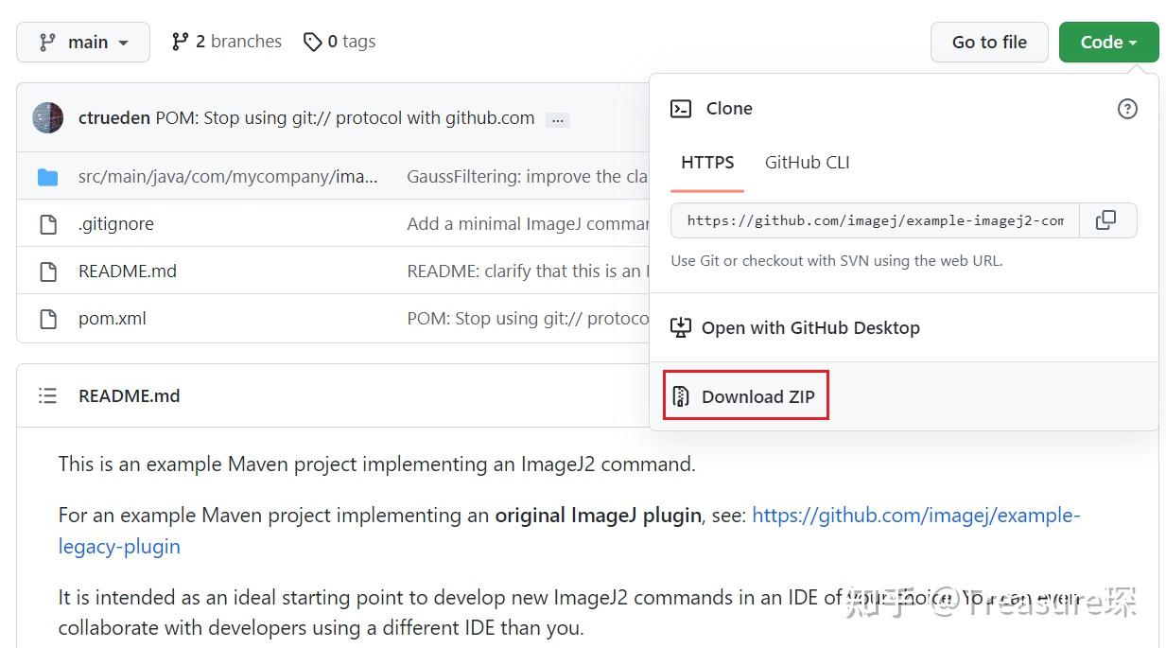Open the main branch dropdown

pos(83,43)
